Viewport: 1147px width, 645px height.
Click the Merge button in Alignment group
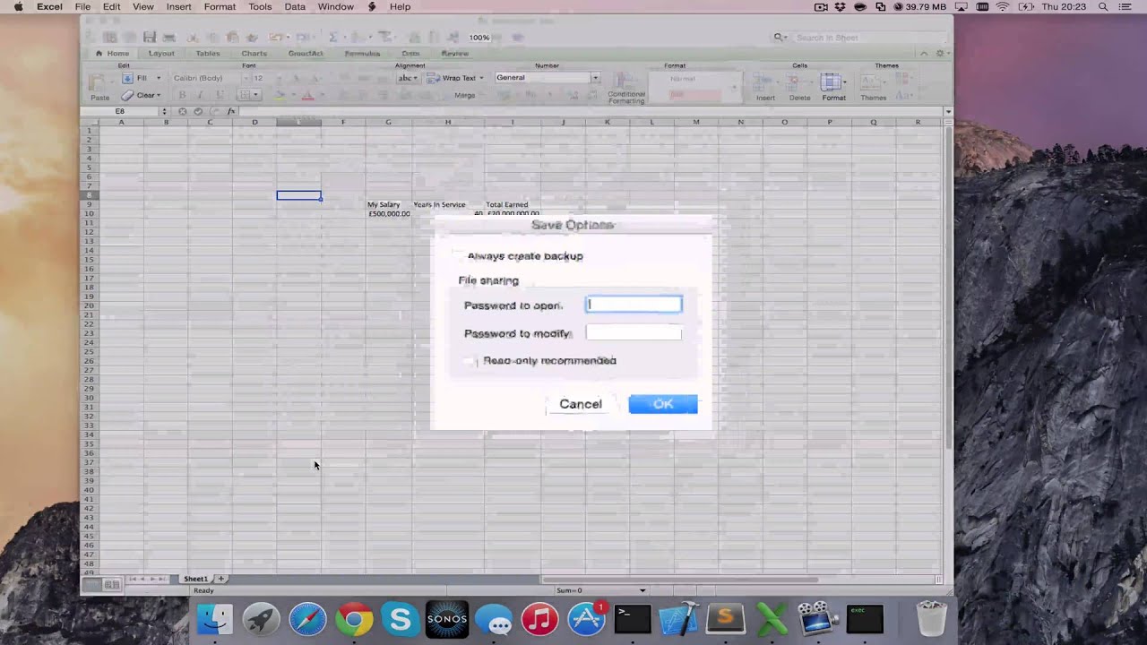coord(464,95)
